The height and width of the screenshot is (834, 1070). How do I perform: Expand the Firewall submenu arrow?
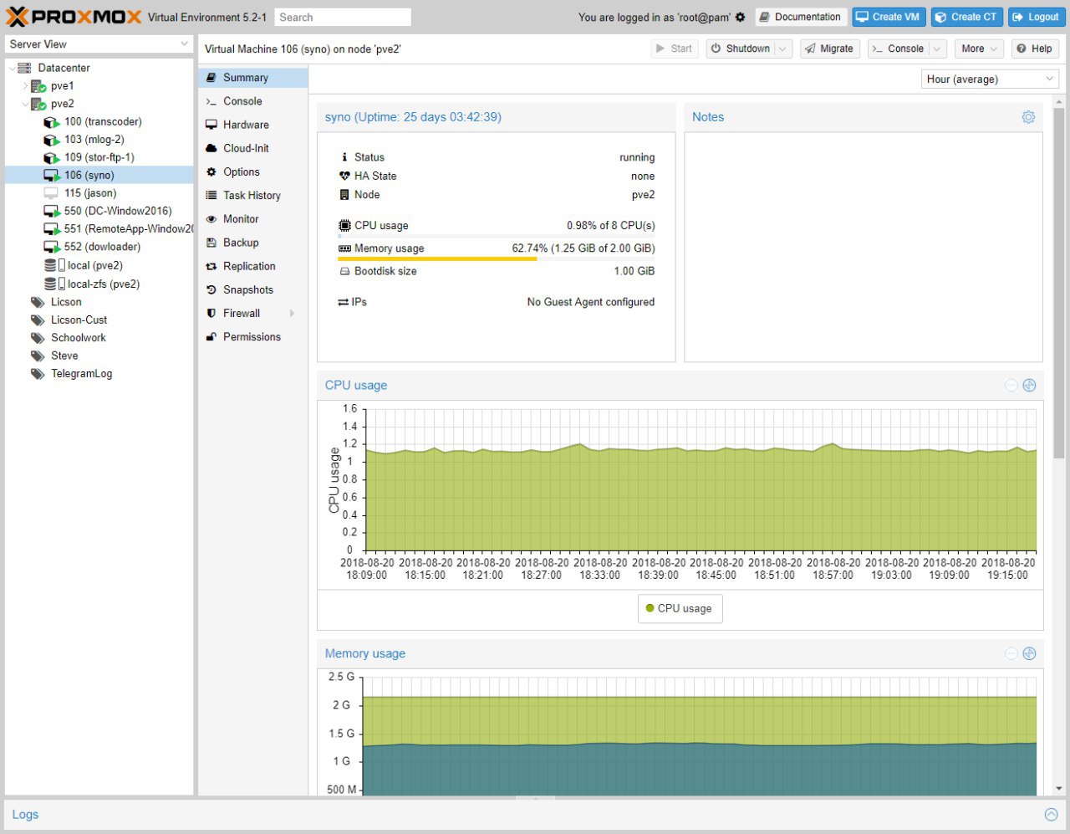(293, 314)
